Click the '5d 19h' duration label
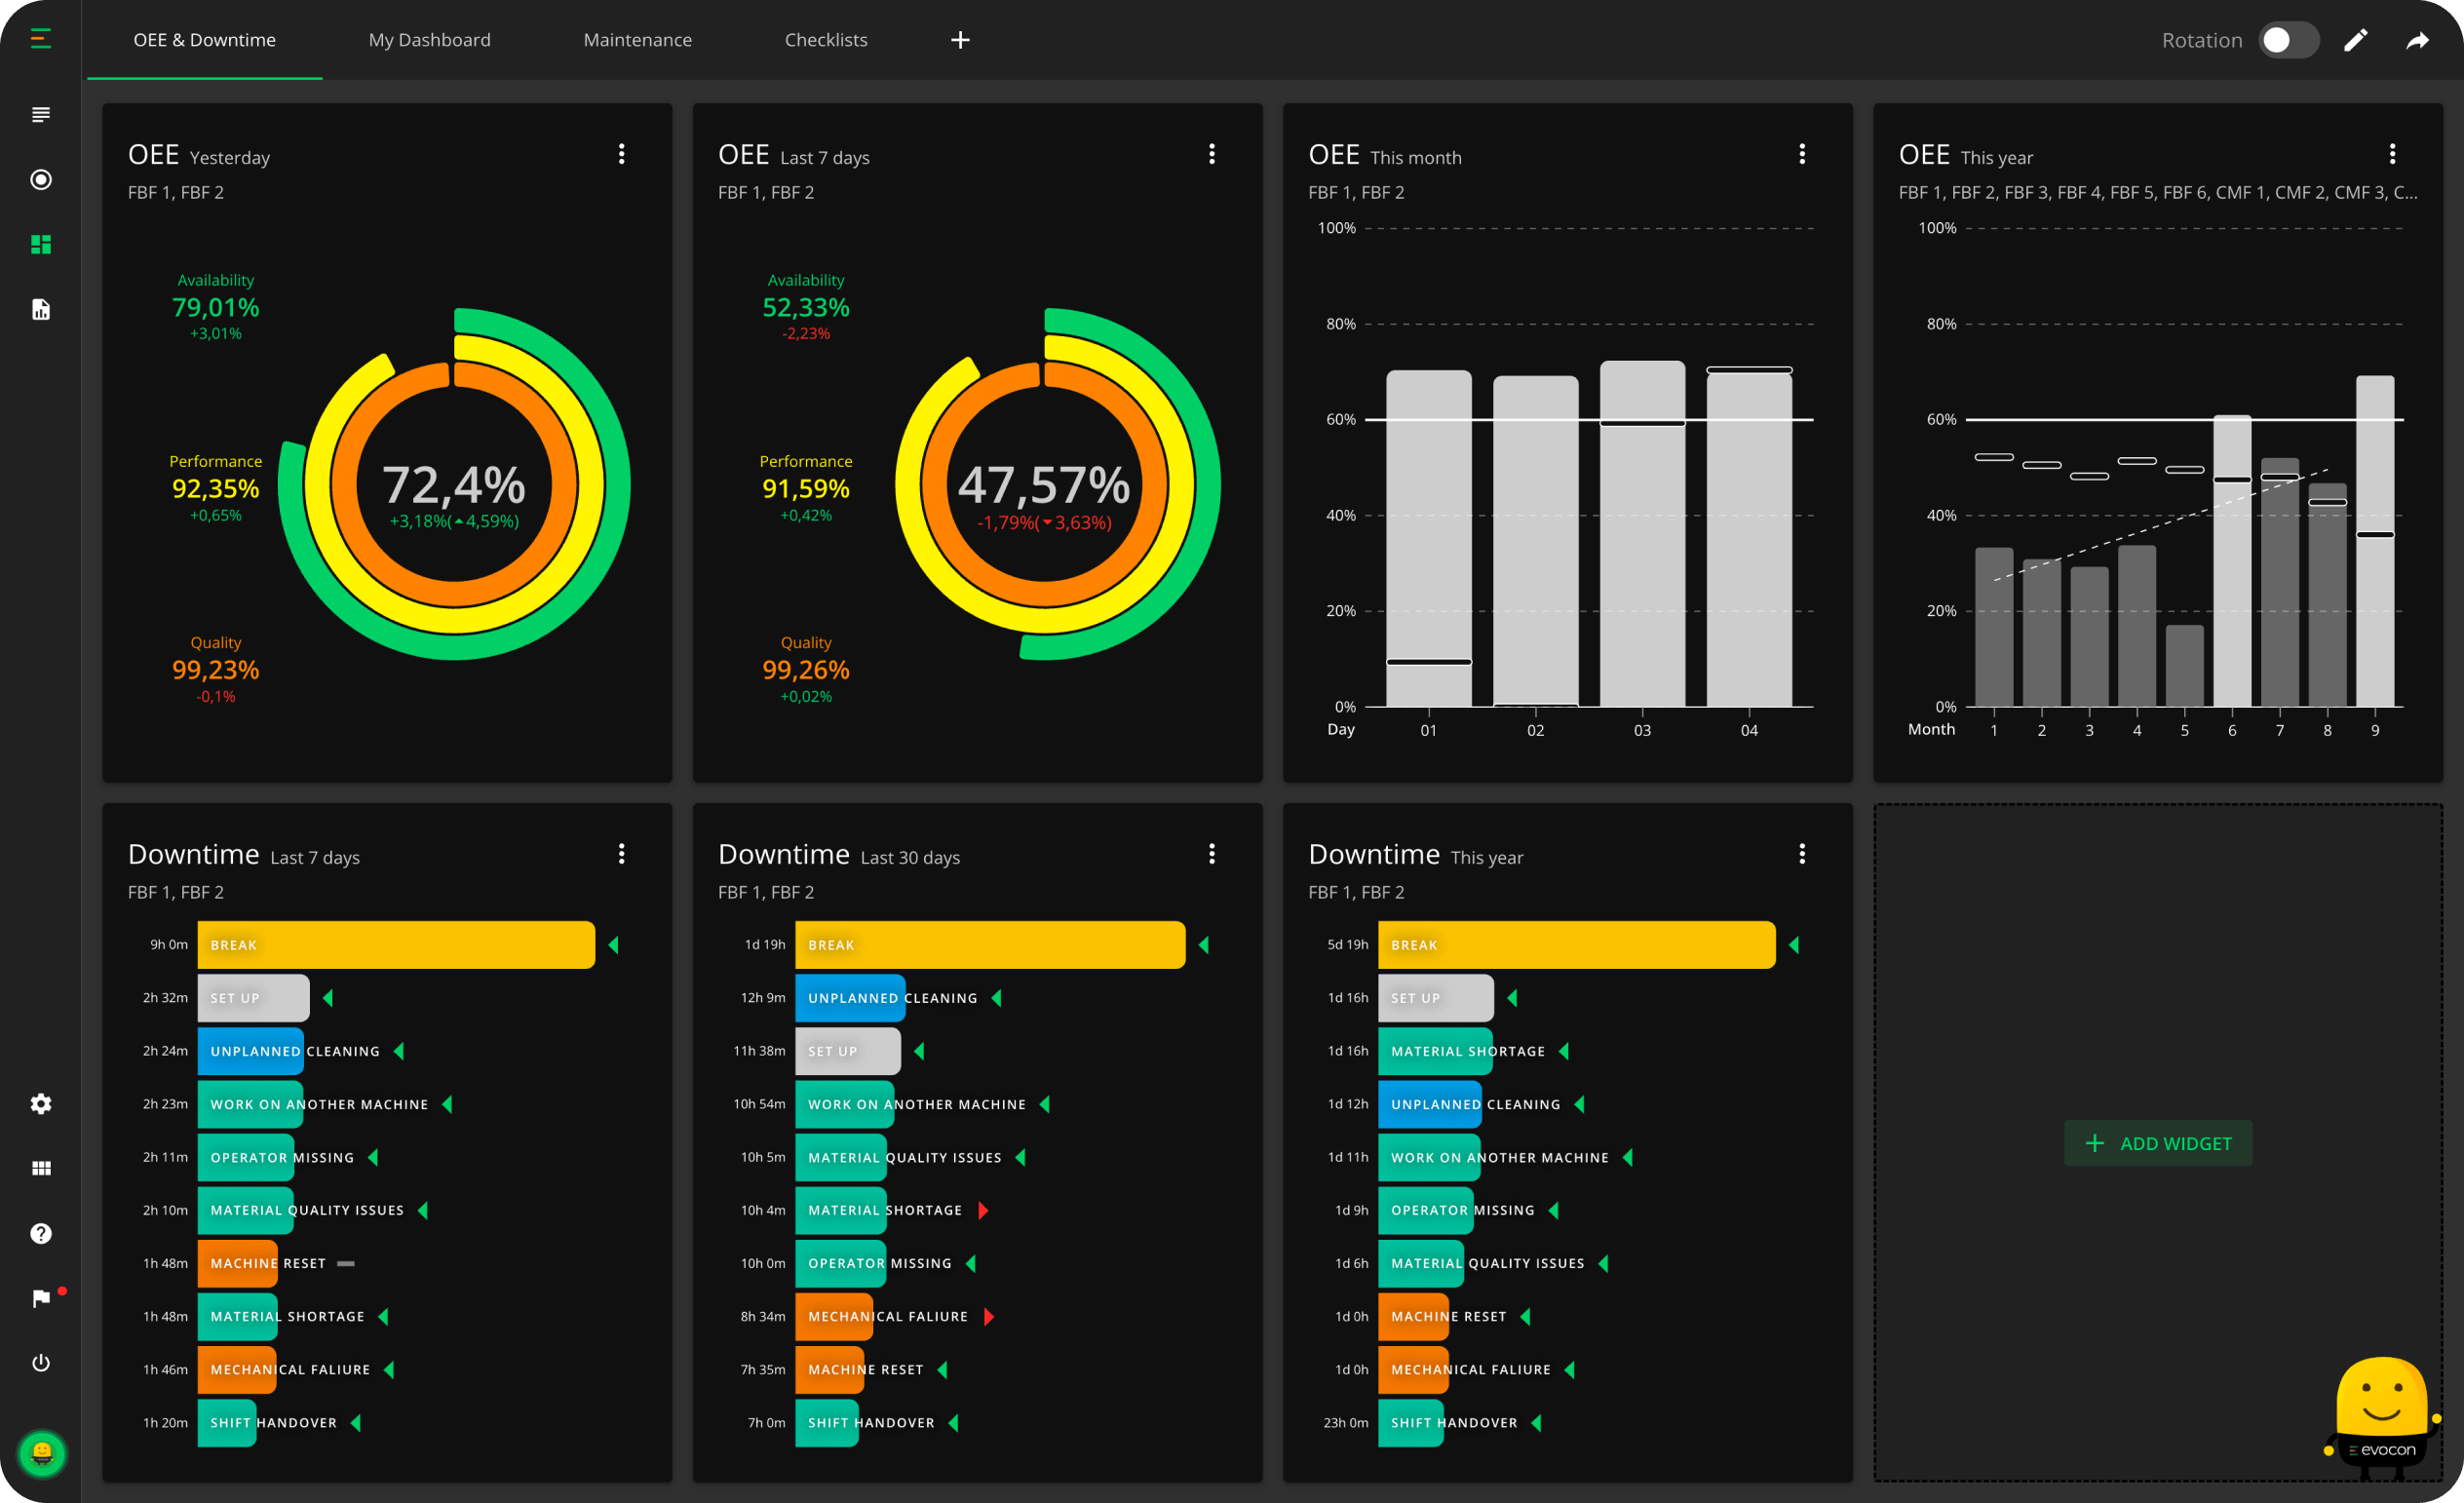 point(1347,945)
